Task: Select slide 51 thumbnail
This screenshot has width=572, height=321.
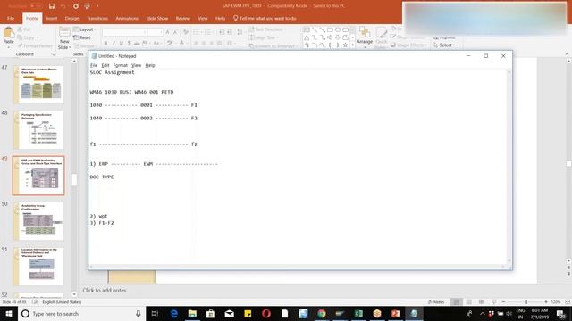Action: click(x=38, y=267)
